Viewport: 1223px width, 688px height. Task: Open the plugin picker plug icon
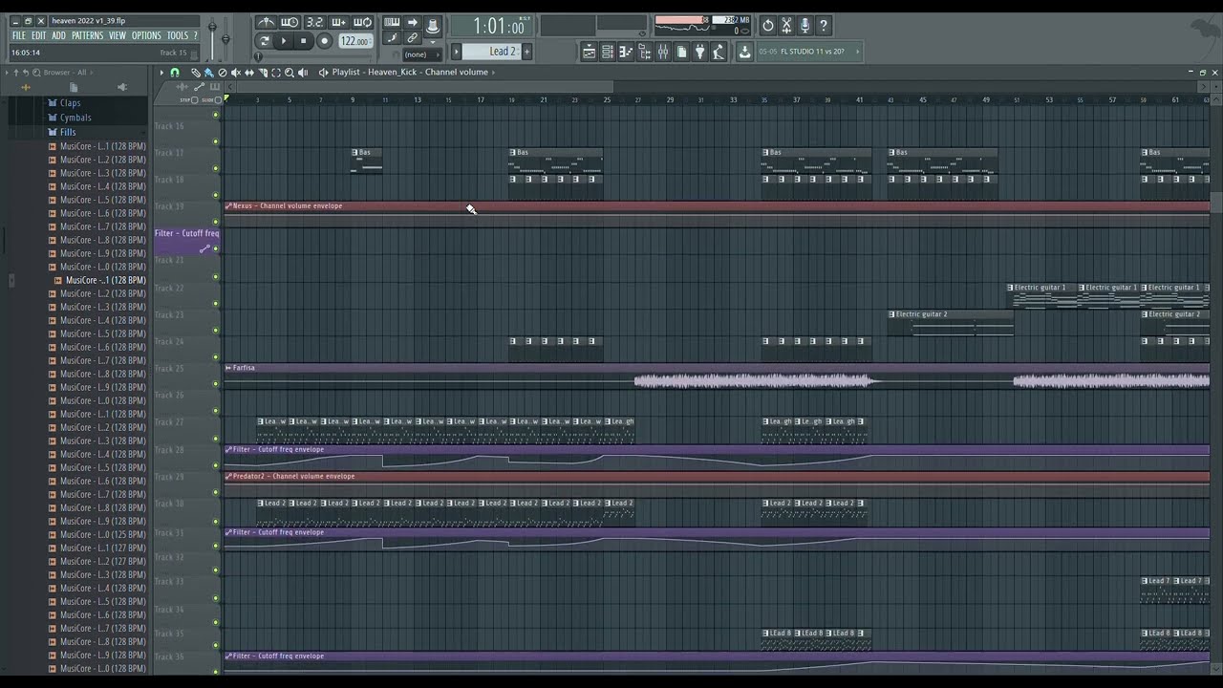coord(699,52)
